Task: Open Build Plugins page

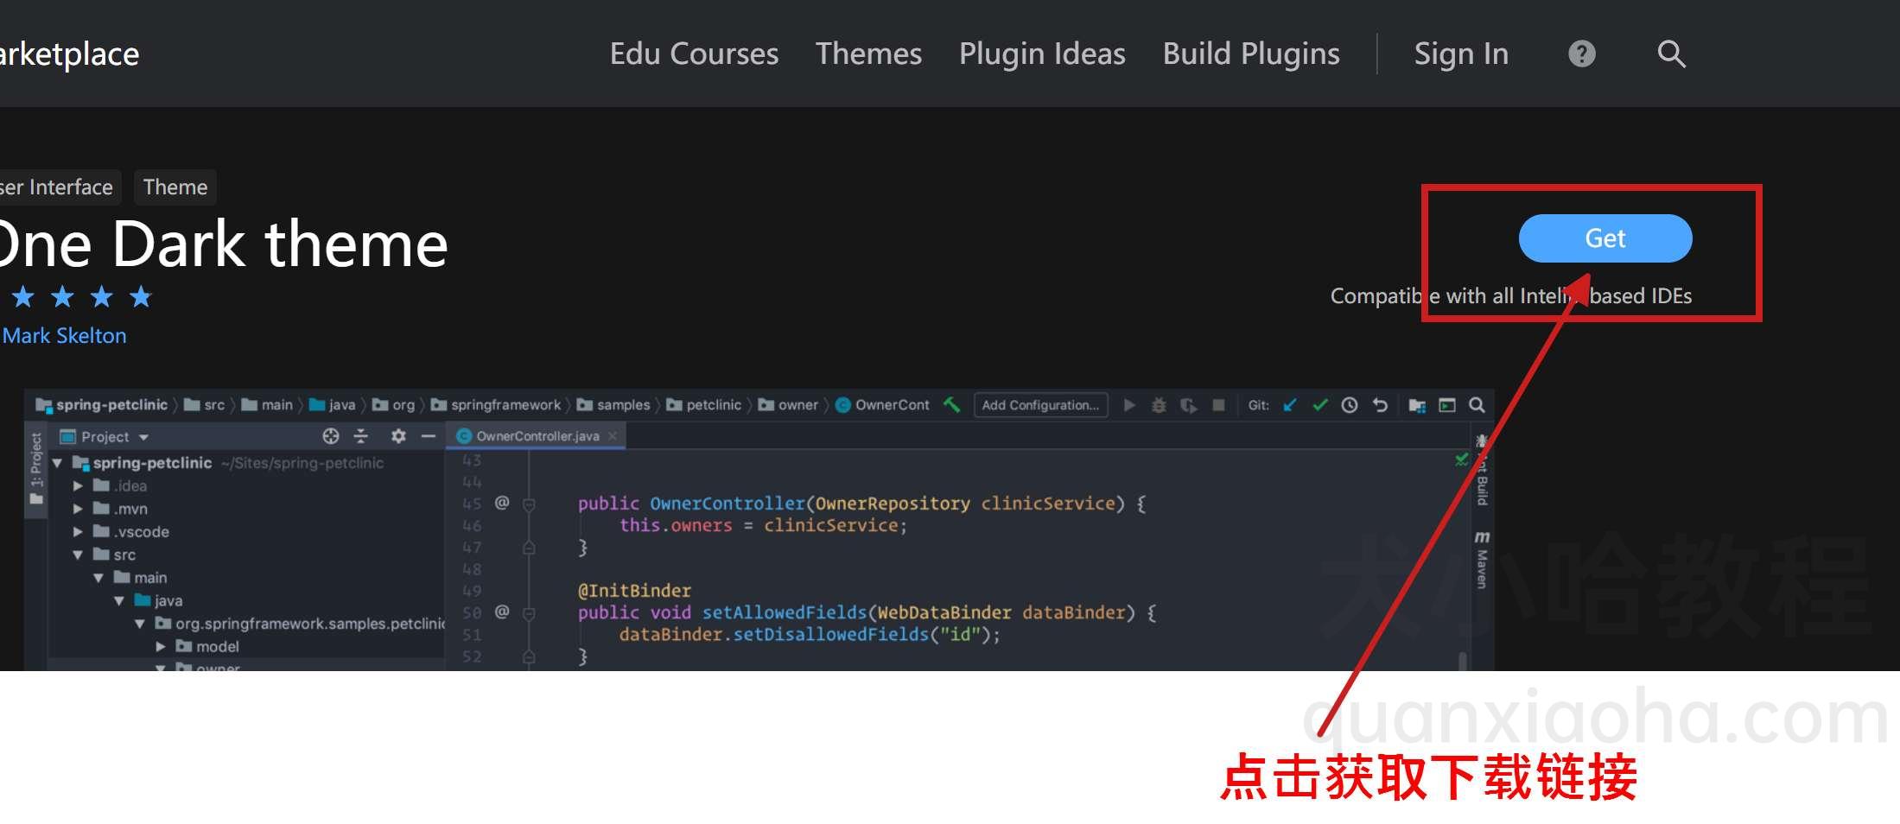Action: coord(1251,54)
